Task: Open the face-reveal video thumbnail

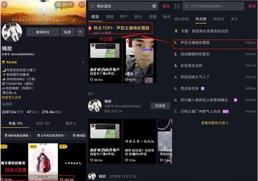Action: tap(140, 61)
